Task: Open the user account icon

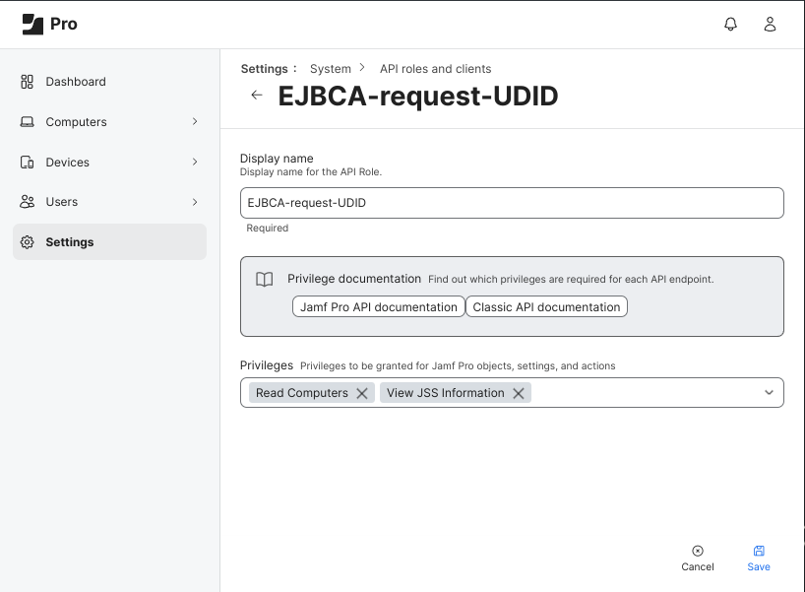Action: [771, 25]
